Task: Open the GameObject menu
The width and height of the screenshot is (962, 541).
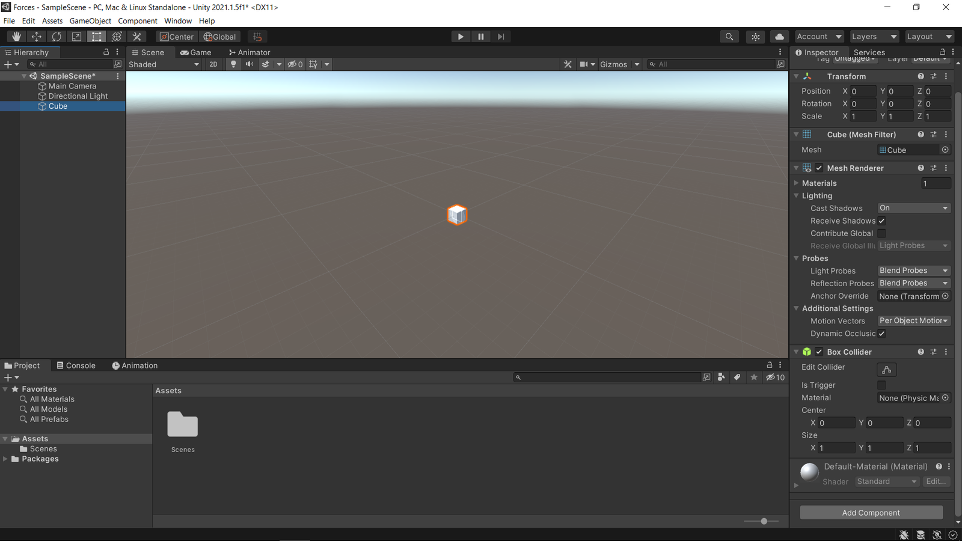Action: point(90,20)
